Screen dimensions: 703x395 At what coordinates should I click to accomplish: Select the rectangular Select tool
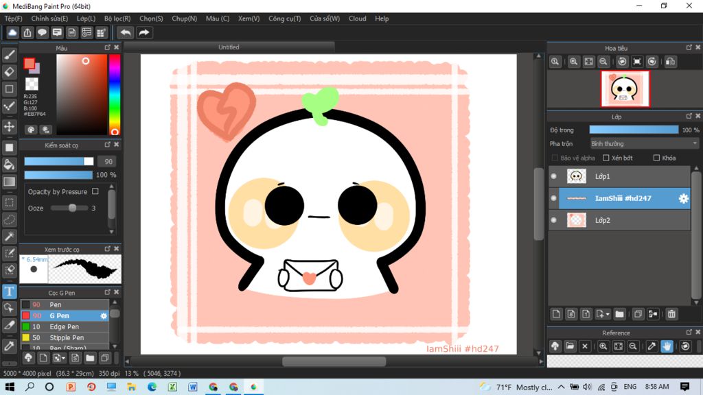10,202
